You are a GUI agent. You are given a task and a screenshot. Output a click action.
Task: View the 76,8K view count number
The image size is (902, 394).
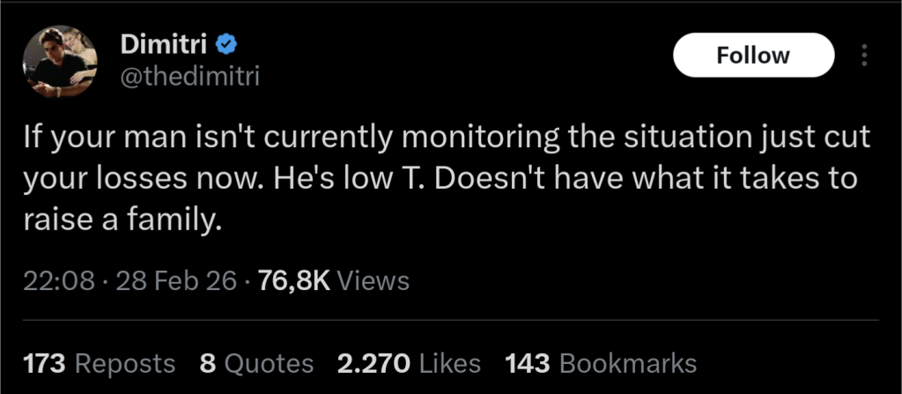pos(294,281)
